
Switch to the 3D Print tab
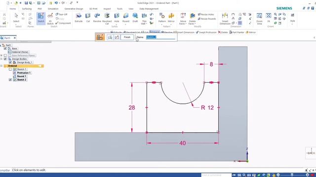point(93,9)
